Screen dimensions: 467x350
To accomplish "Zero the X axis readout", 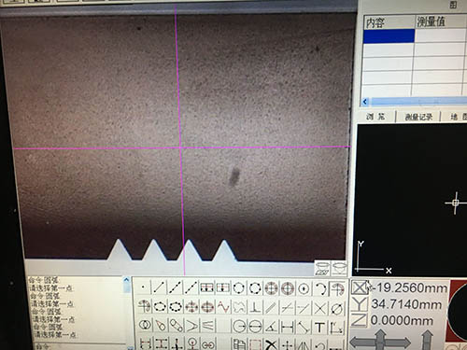I will tap(359, 287).
